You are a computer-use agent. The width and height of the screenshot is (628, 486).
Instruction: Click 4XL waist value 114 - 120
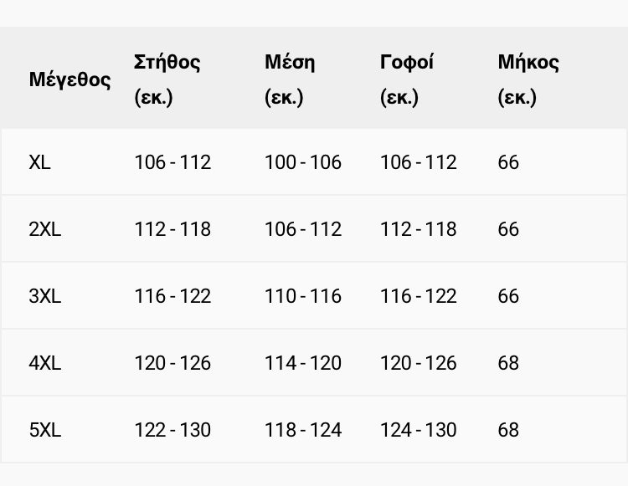303,363
